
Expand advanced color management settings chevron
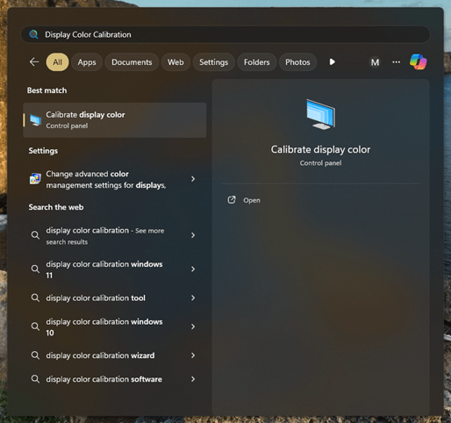(193, 179)
